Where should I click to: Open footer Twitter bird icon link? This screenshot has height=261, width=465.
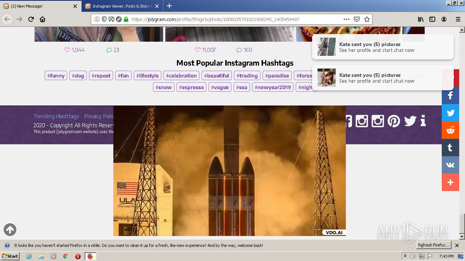tap(410, 121)
